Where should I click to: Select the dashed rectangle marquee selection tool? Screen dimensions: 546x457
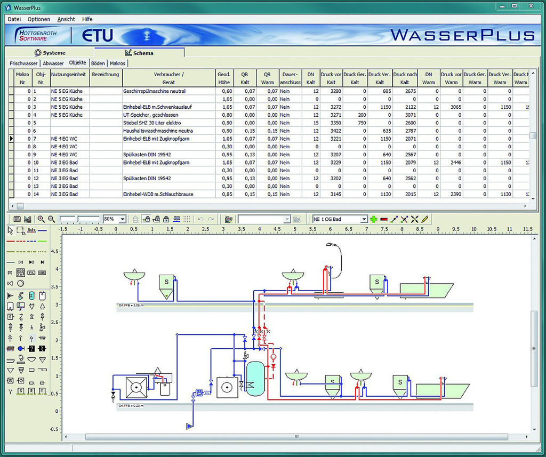tap(21, 230)
